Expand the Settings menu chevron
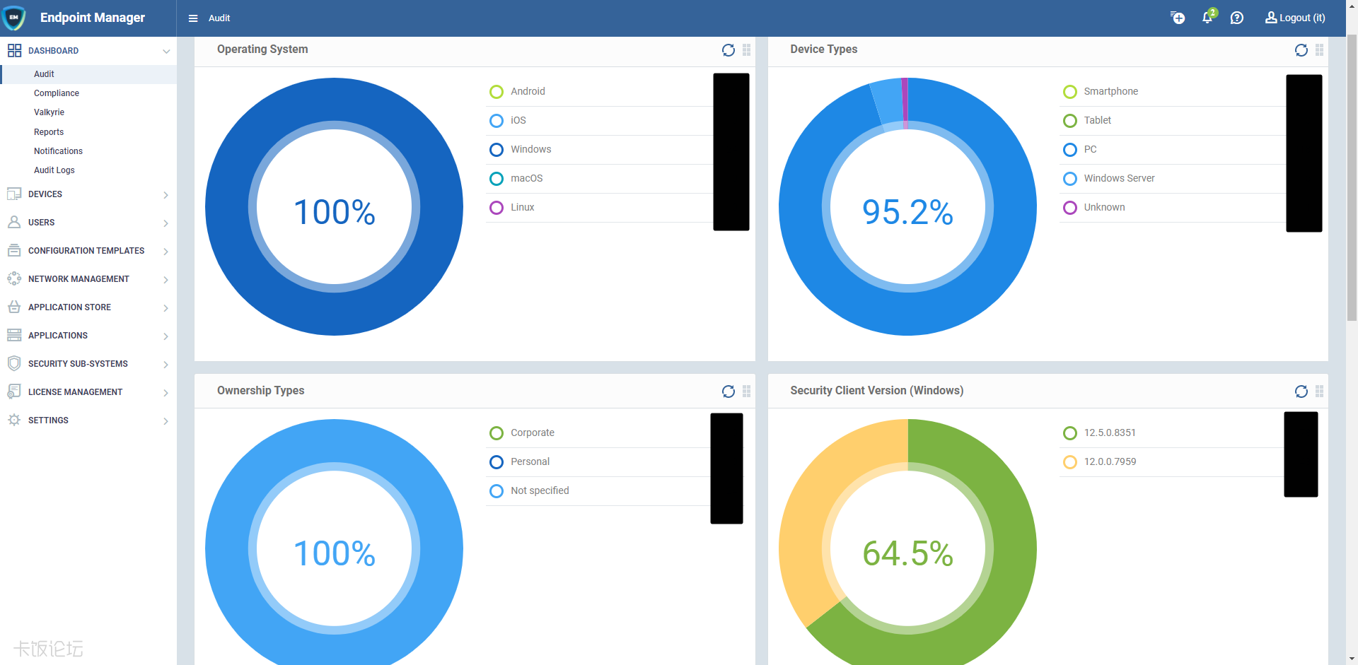The height and width of the screenshot is (665, 1358). pos(166,421)
